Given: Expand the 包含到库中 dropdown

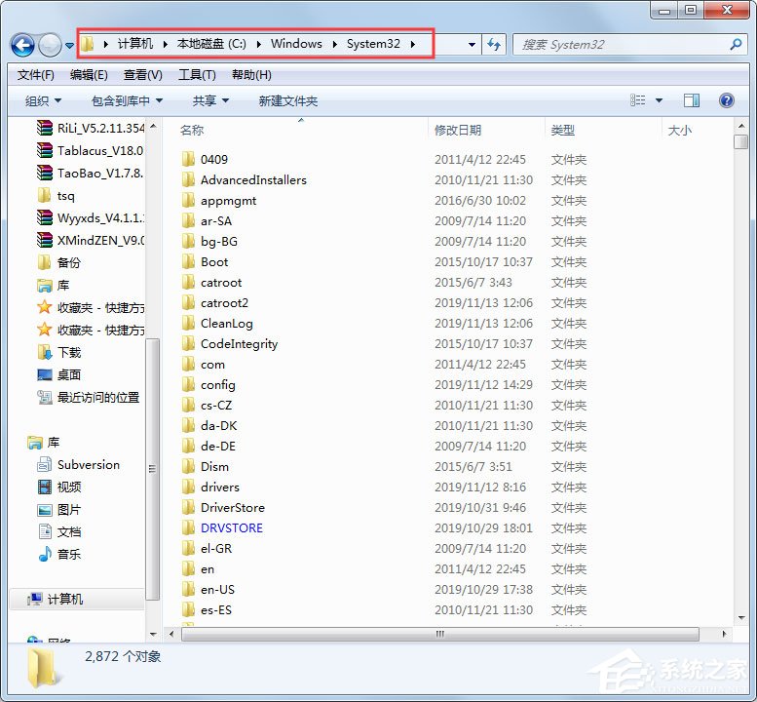Looking at the screenshot, I should 127,100.
